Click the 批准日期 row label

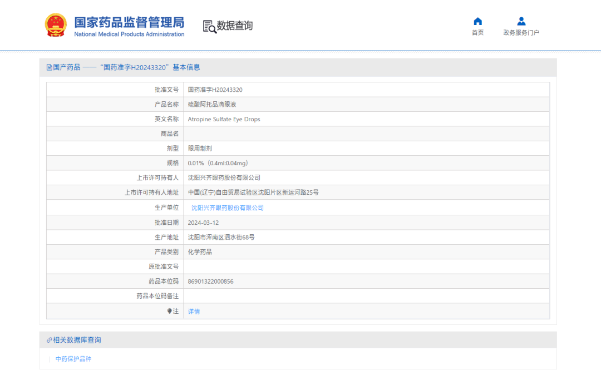click(166, 223)
